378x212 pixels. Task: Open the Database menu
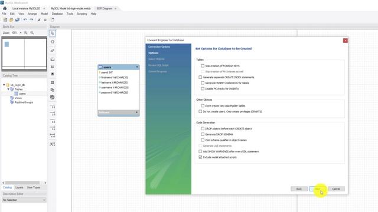57,14
